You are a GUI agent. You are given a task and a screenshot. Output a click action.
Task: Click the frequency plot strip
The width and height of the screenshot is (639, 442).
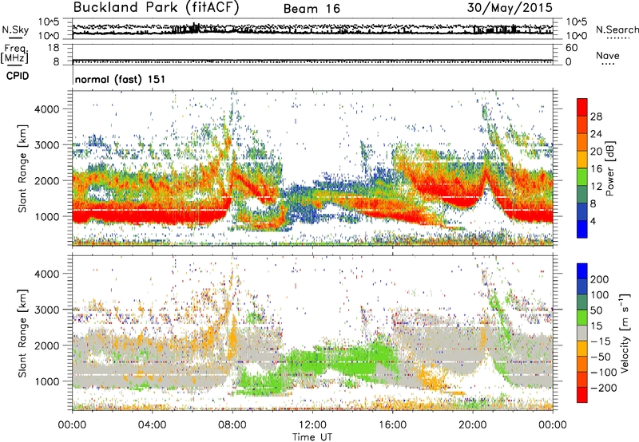point(312,54)
